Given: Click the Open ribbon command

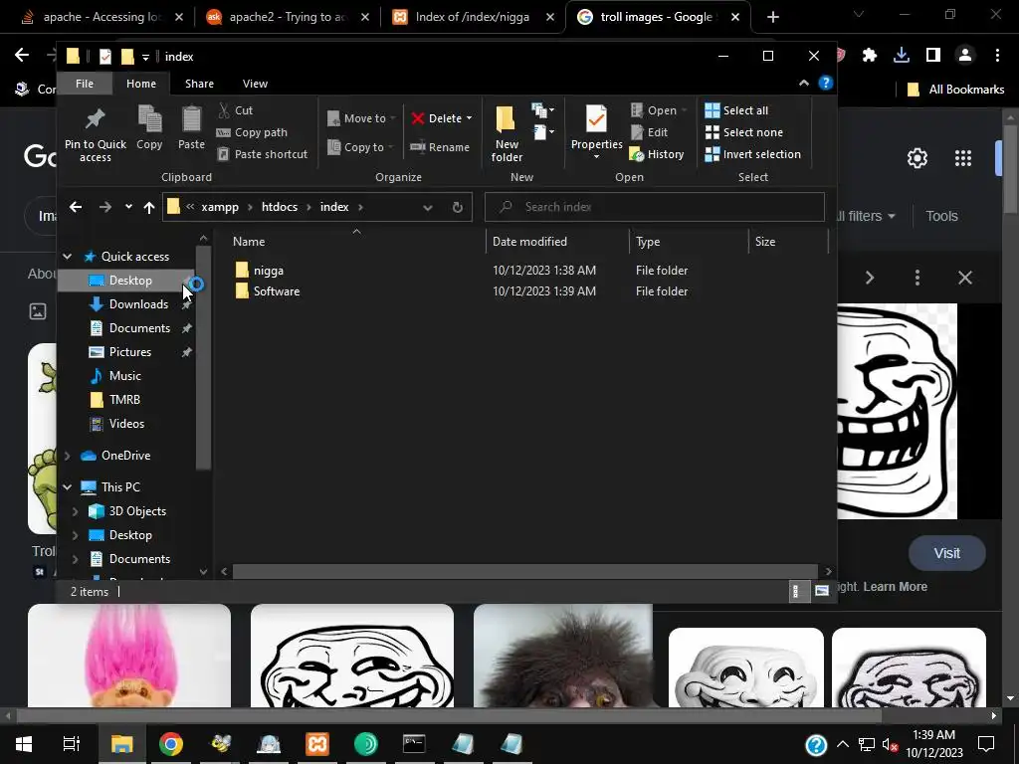Looking at the screenshot, I should [x=658, y=110].
